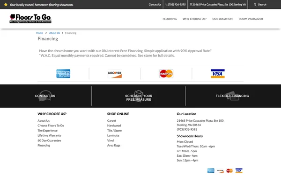The height and width of the screenshot is (175, 281).
Task: Click the gold star icon in top bar
Action: pos(6,5)
